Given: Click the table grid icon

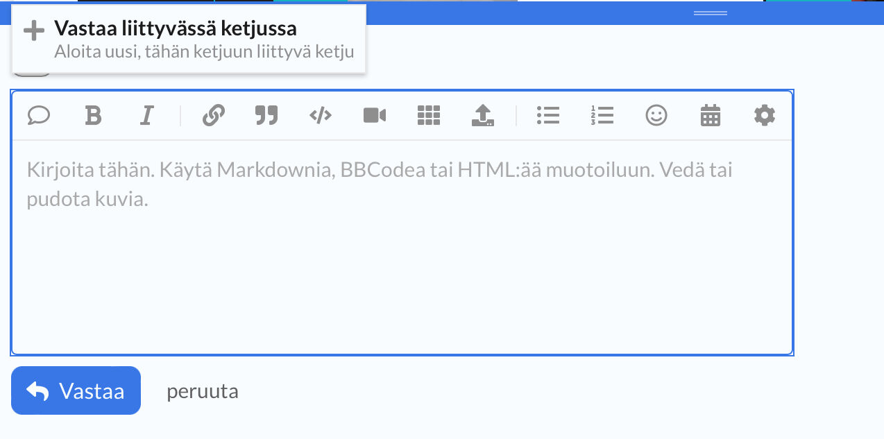Looking at the screenshot, I should pos(429,115).
